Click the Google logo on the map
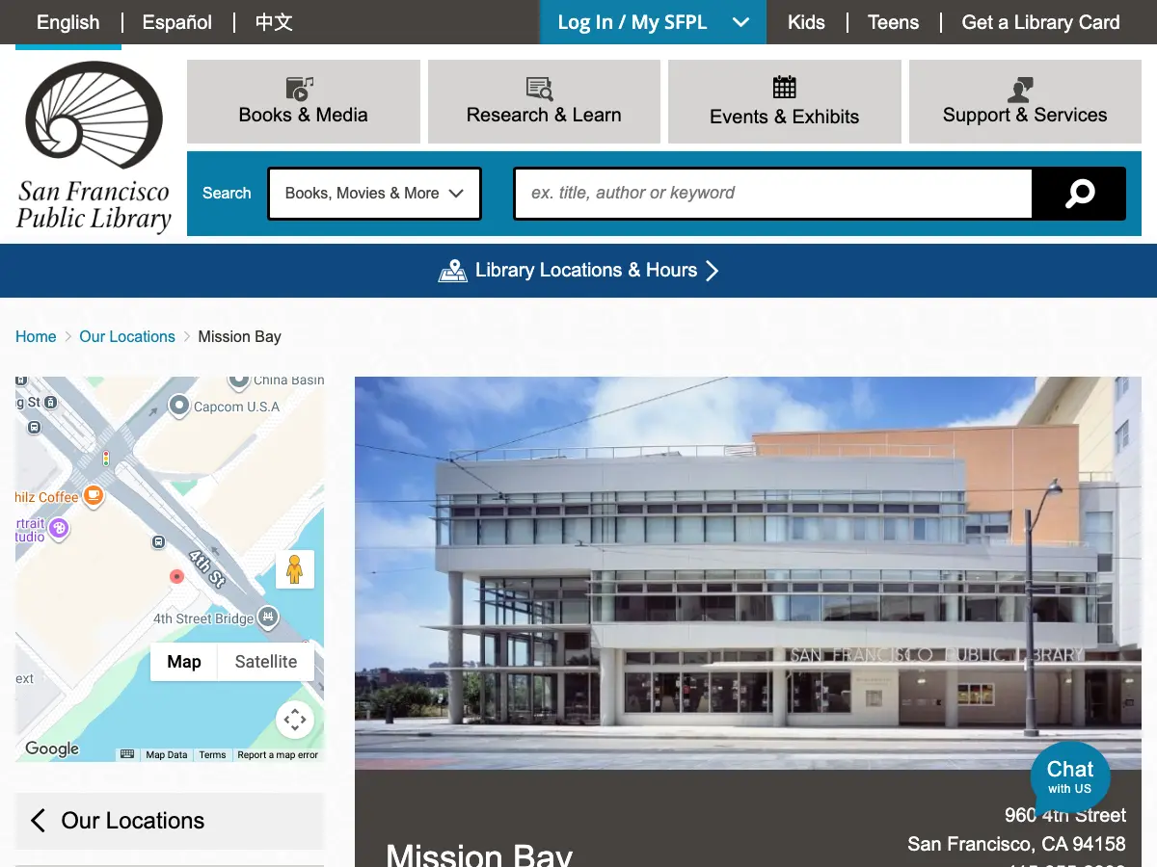The height and width of the screenshot is (867, 1157). tap(52, 749)
